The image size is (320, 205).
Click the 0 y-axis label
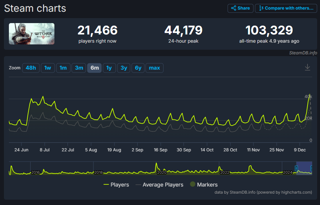tap(311, 140)
